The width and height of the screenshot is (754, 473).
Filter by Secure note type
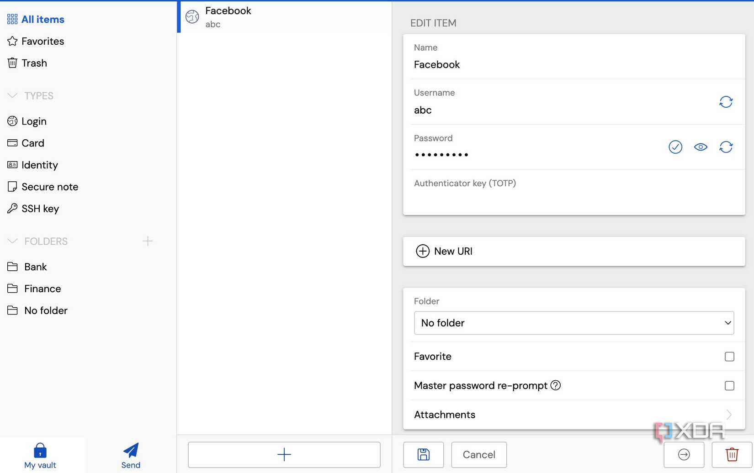43,187
